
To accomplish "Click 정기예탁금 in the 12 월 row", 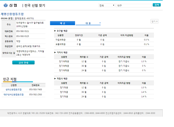I will (x=64, y=61).
